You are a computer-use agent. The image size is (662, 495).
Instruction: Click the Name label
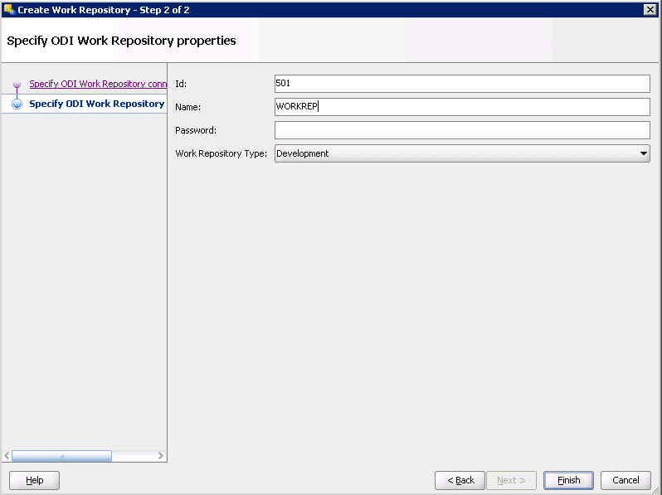click(x=187, y=107)
